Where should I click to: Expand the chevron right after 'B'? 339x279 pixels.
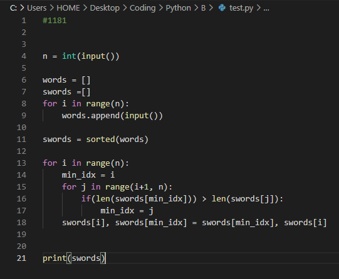211,8
